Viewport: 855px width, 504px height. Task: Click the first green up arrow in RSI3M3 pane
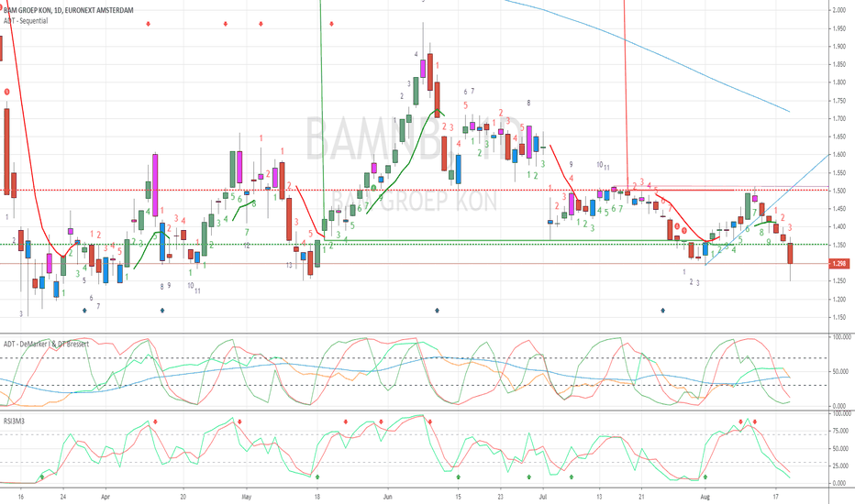(x=42, y=477)
